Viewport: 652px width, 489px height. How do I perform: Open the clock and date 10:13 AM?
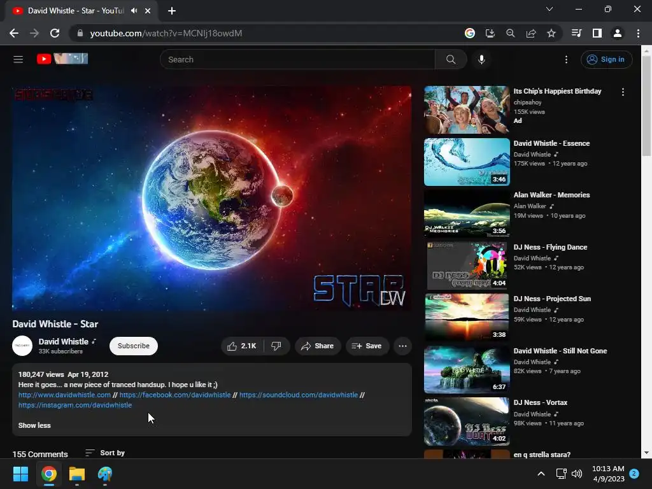click(x=608, y=474)
